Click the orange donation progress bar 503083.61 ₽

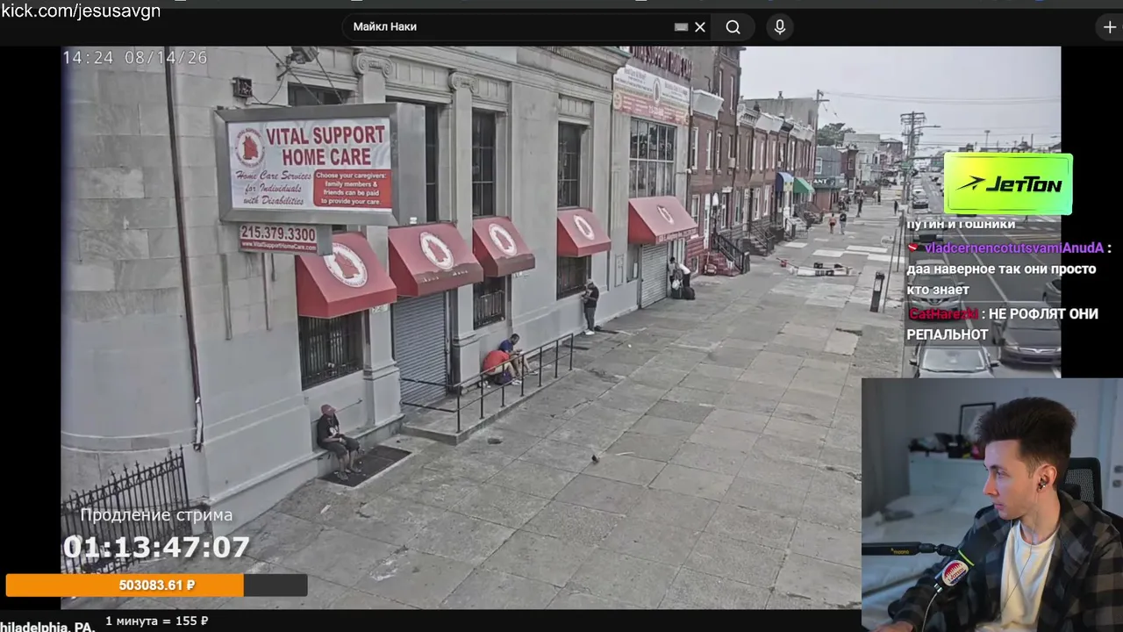pyautogui.click(x=156, y=585)
